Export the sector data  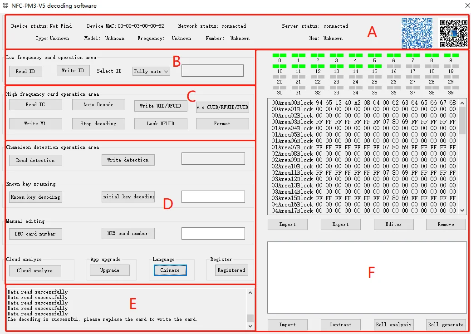pos(341,224)
